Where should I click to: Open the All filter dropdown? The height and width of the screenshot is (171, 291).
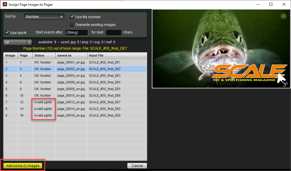[17, 42]
